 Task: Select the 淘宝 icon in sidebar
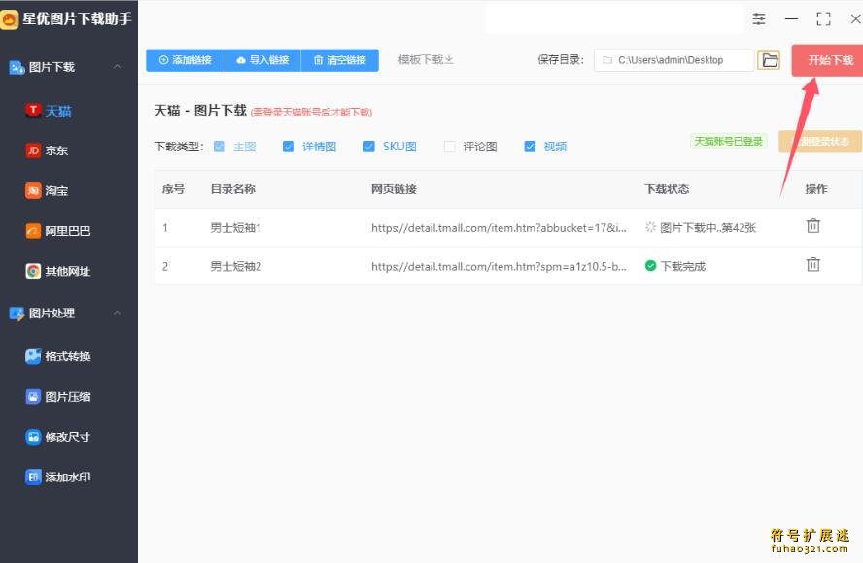pos(33,190)
